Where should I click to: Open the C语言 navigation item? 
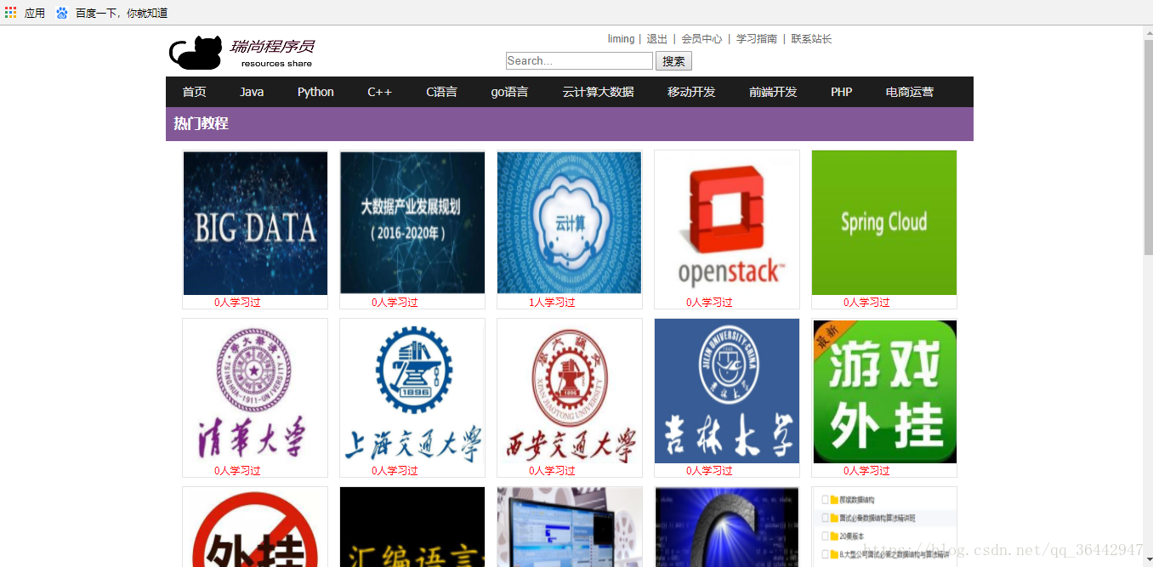[x=441, y=92]
